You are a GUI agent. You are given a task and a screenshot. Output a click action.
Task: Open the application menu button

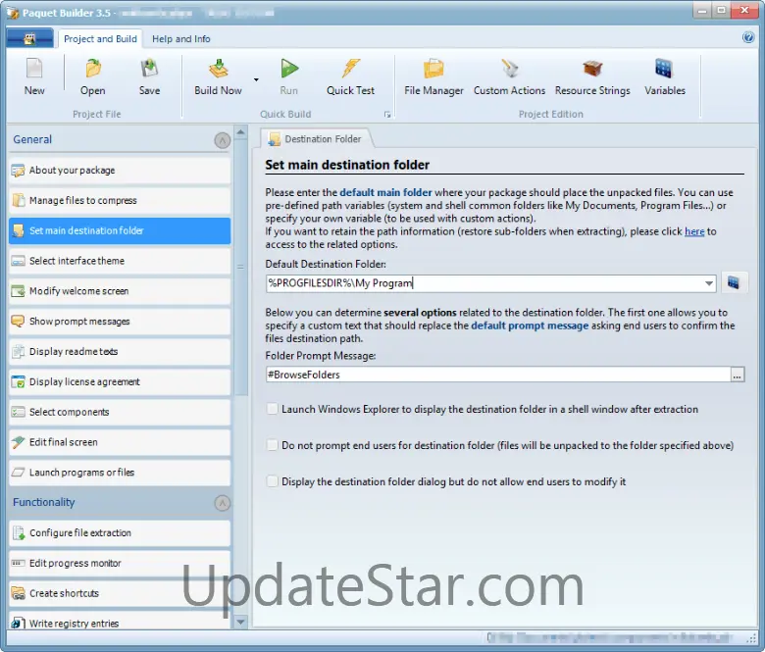tap(29, 38)
